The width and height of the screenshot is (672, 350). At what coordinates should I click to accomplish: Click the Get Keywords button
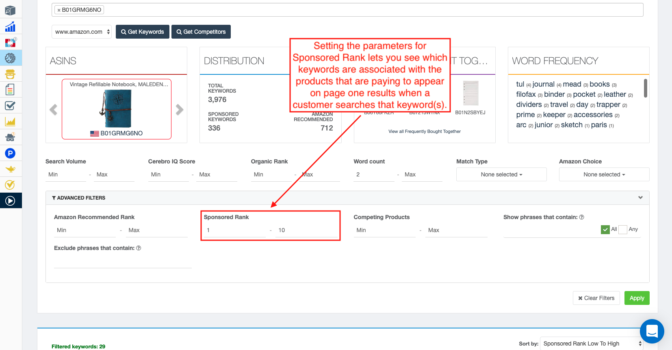point(142,32)
